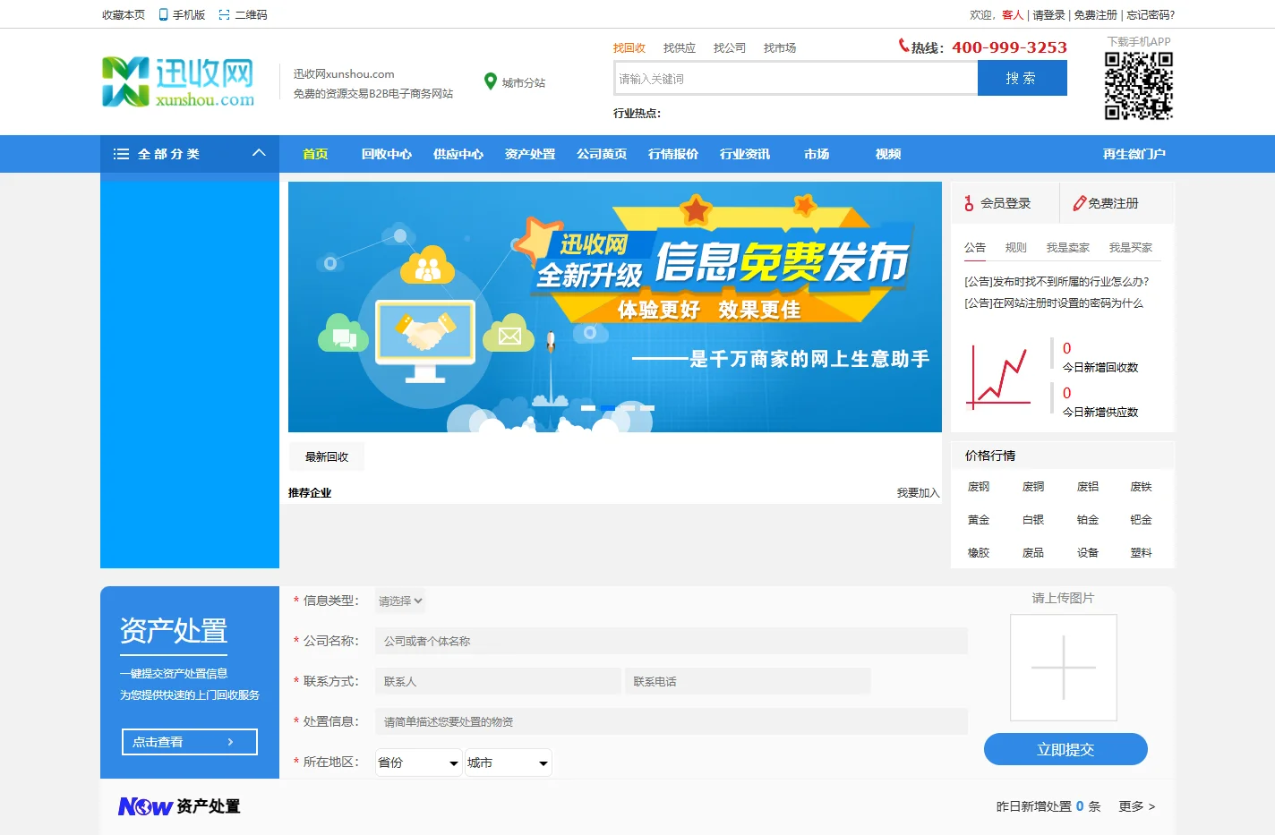Viewport: 1275px width, 835px height.
Task: Click the 联系电话 input field
Action: (748, 681)
